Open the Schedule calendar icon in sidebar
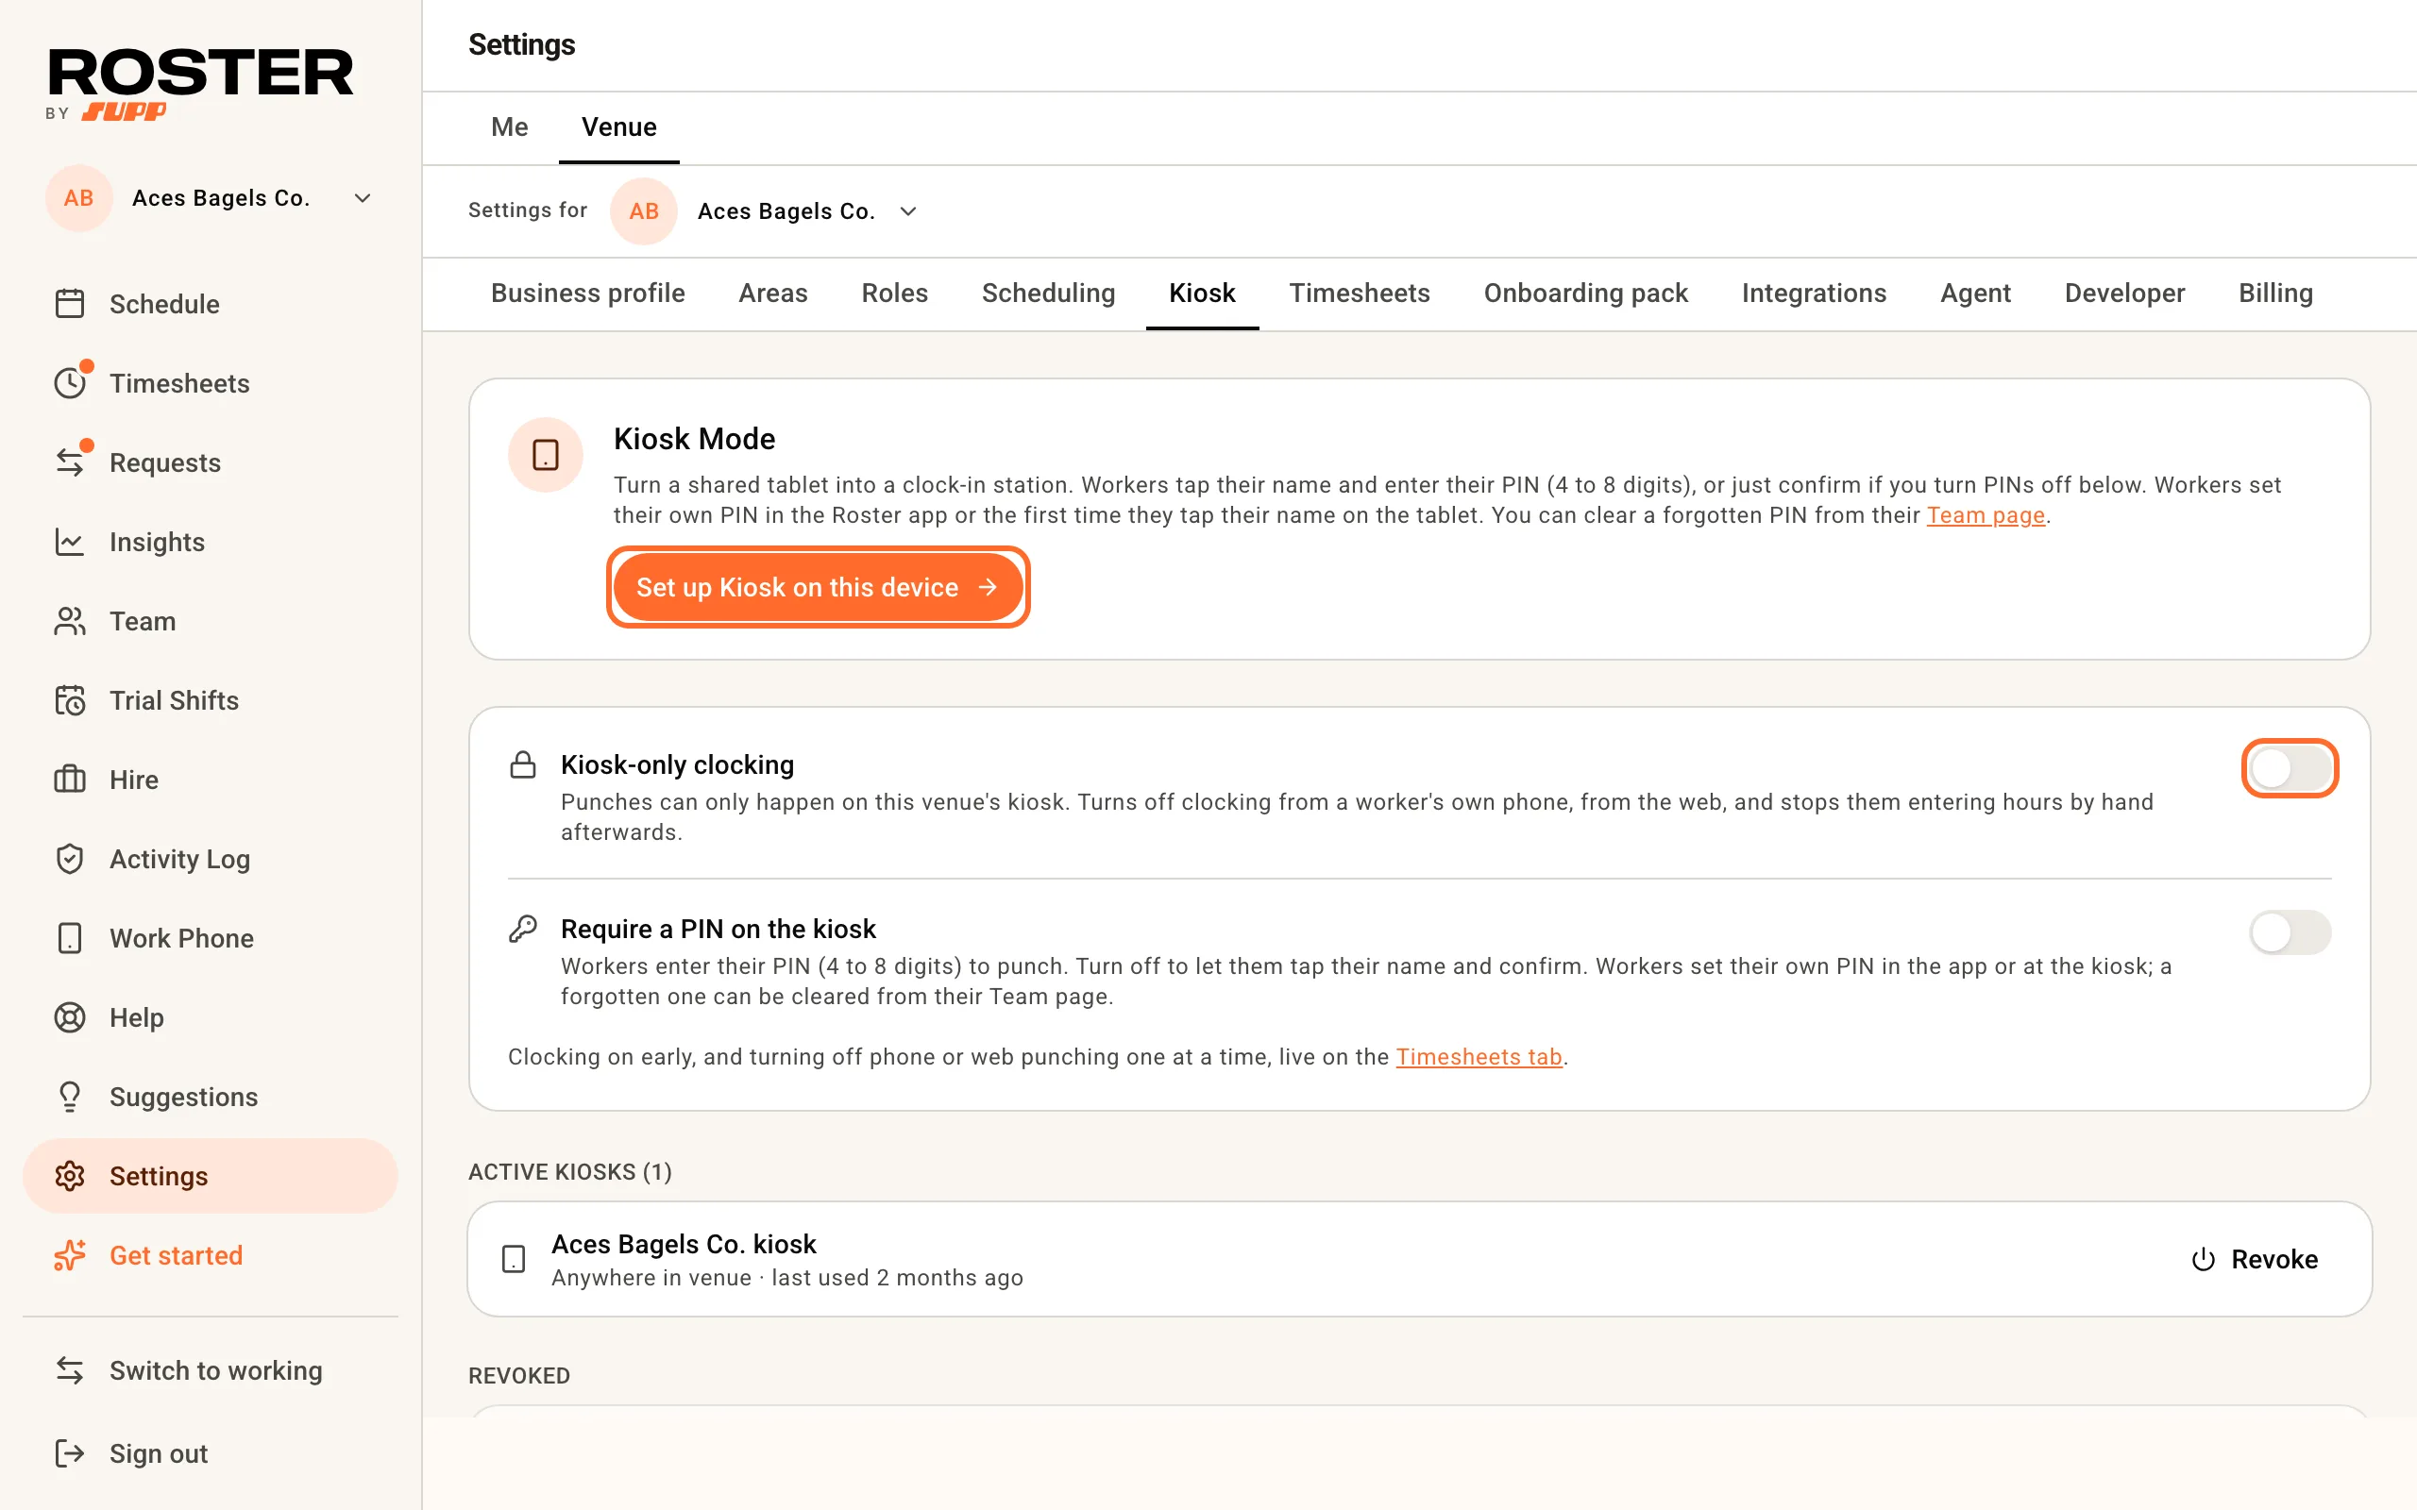 (x=70, y=304)
